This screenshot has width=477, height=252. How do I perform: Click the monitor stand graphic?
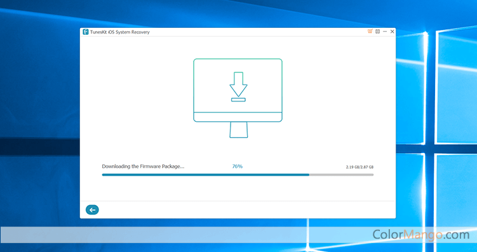(x=239, y=129)
